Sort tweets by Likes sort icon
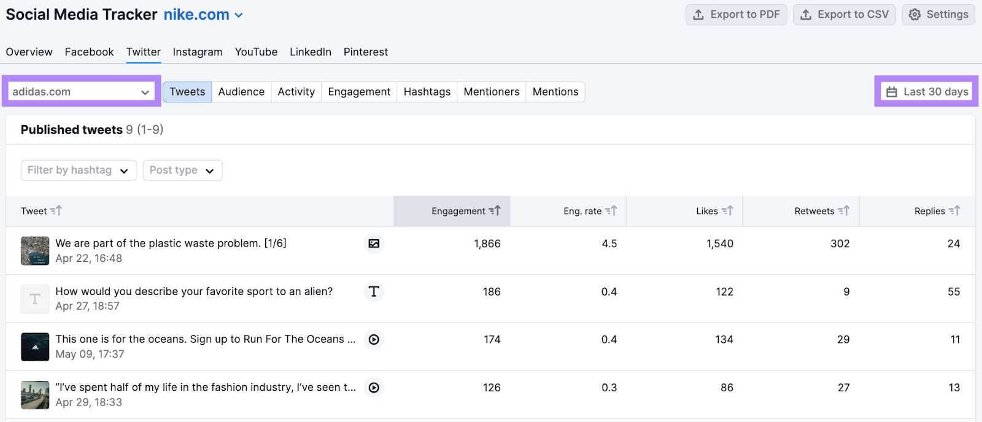Screen dimensions: 982x422 tap(727, 211)
